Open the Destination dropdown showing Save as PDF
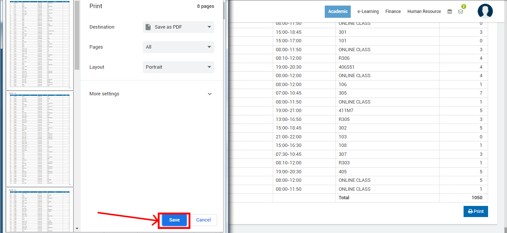 (178, 27)
